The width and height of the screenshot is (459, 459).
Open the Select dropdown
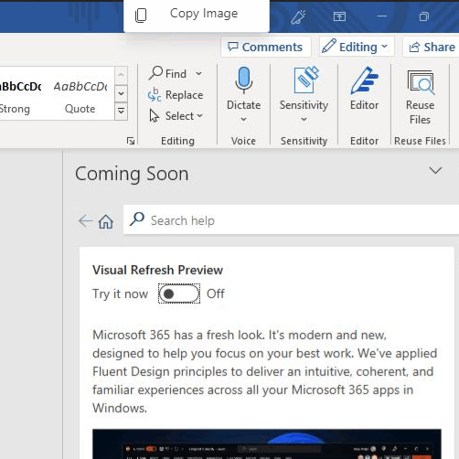pos(176,116)
